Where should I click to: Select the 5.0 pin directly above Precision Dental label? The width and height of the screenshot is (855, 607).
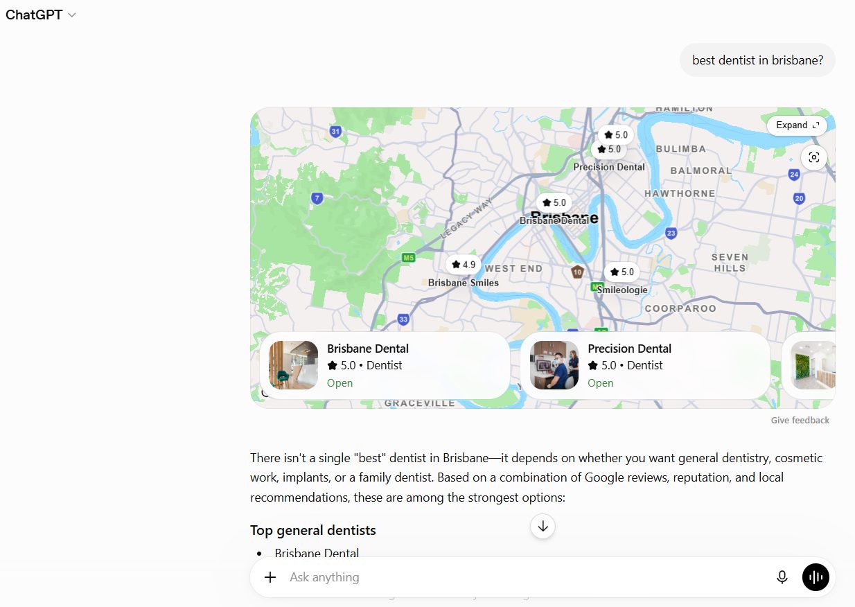[x=608, y=149]
